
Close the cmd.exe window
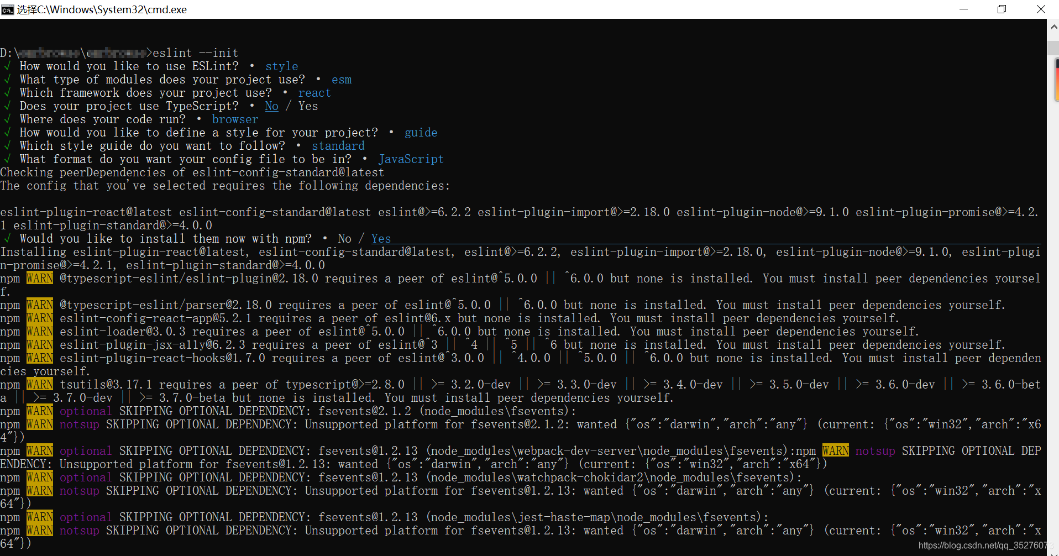[x=1040, y=9]
